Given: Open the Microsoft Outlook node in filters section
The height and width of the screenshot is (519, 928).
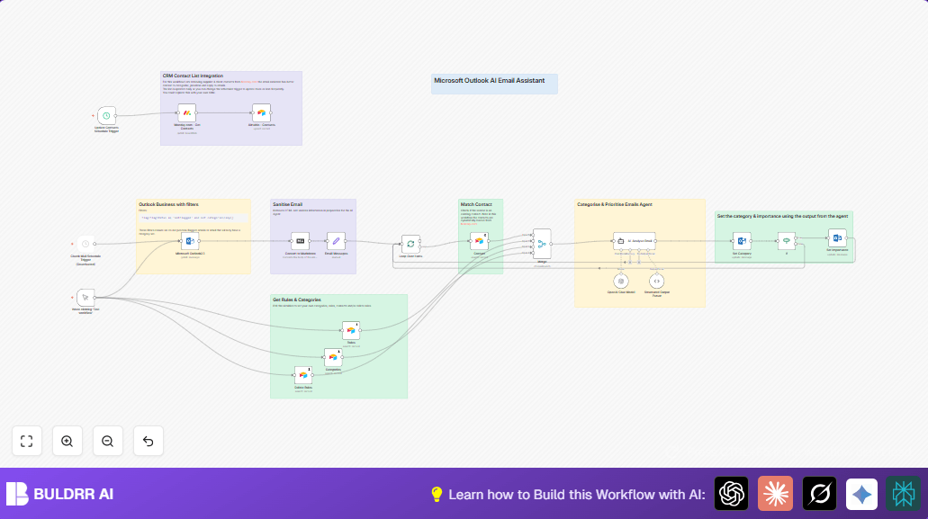Looking at the screenshot, I should pos(190,241).
